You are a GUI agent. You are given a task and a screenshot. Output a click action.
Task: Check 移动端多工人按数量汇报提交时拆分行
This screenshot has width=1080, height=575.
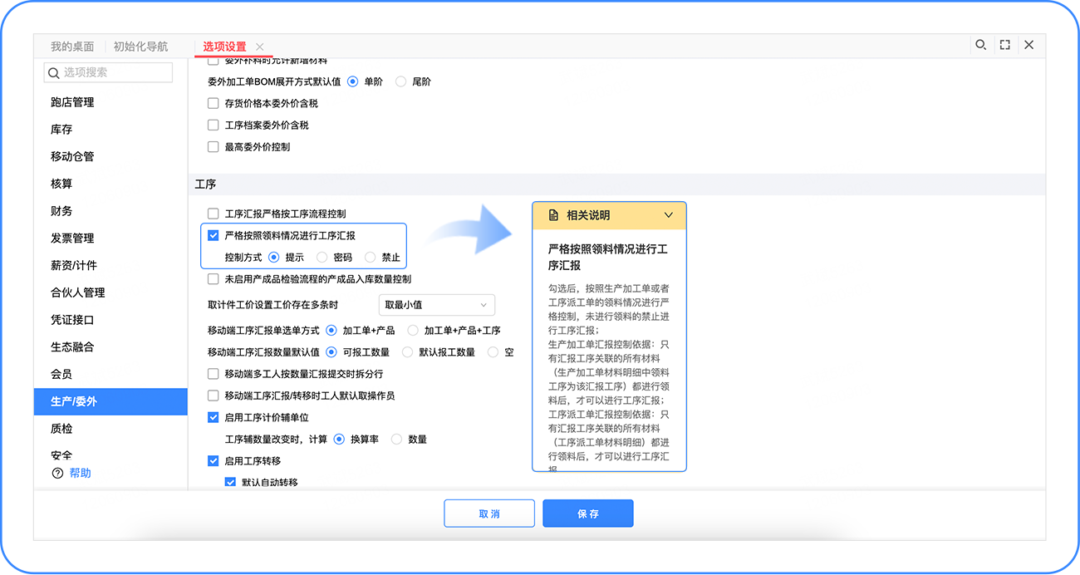click(214, 374)
